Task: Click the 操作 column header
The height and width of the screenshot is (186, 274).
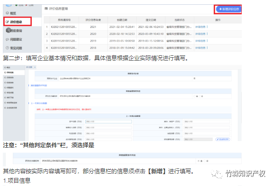Action: click(218, 20)
